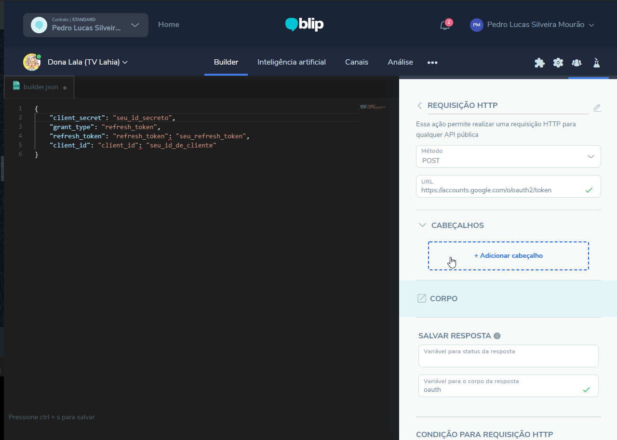
Task: Open the beaker test icon
Action: click(x=596, y=63)
